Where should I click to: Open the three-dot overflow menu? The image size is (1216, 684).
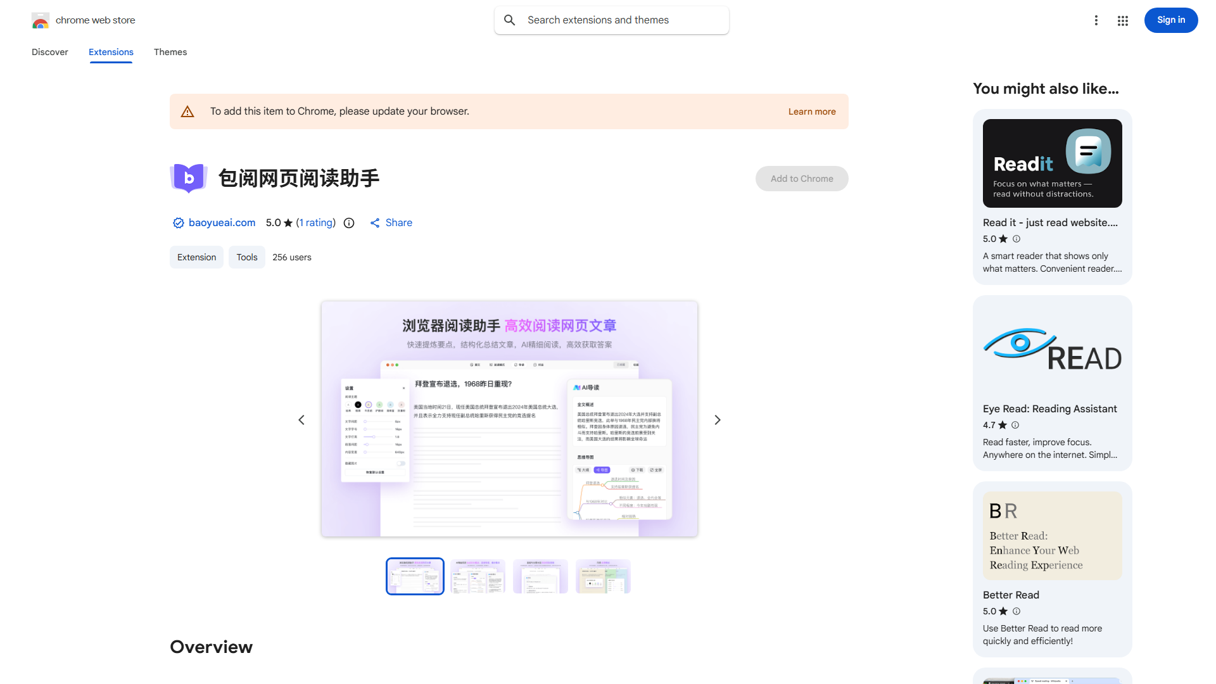[1096, 20]
